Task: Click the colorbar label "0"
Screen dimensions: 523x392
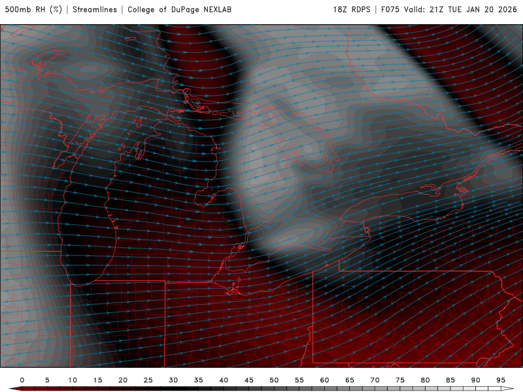Action: pos(22,380)
